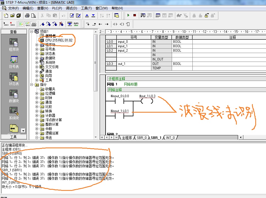The width and height of the screenshot is (266, 198).
Task: Click the 查看 view bar header
Action: [x=14, y=31]
